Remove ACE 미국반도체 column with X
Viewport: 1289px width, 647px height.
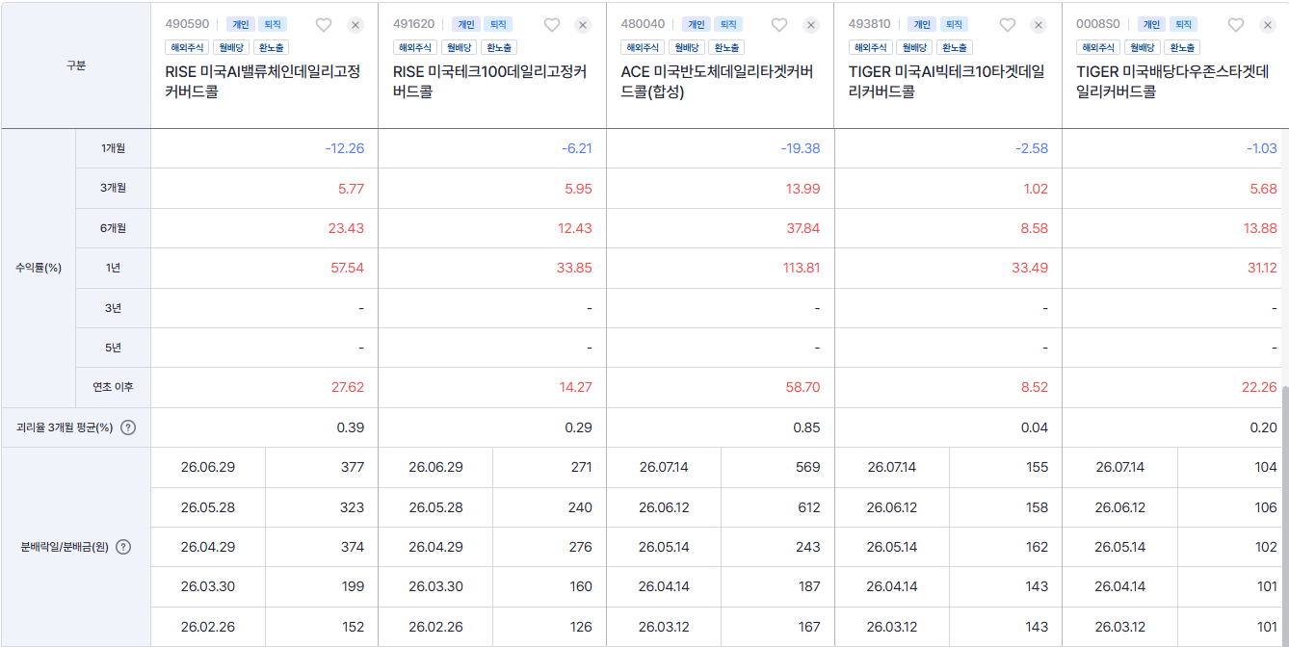coord(811,25)
